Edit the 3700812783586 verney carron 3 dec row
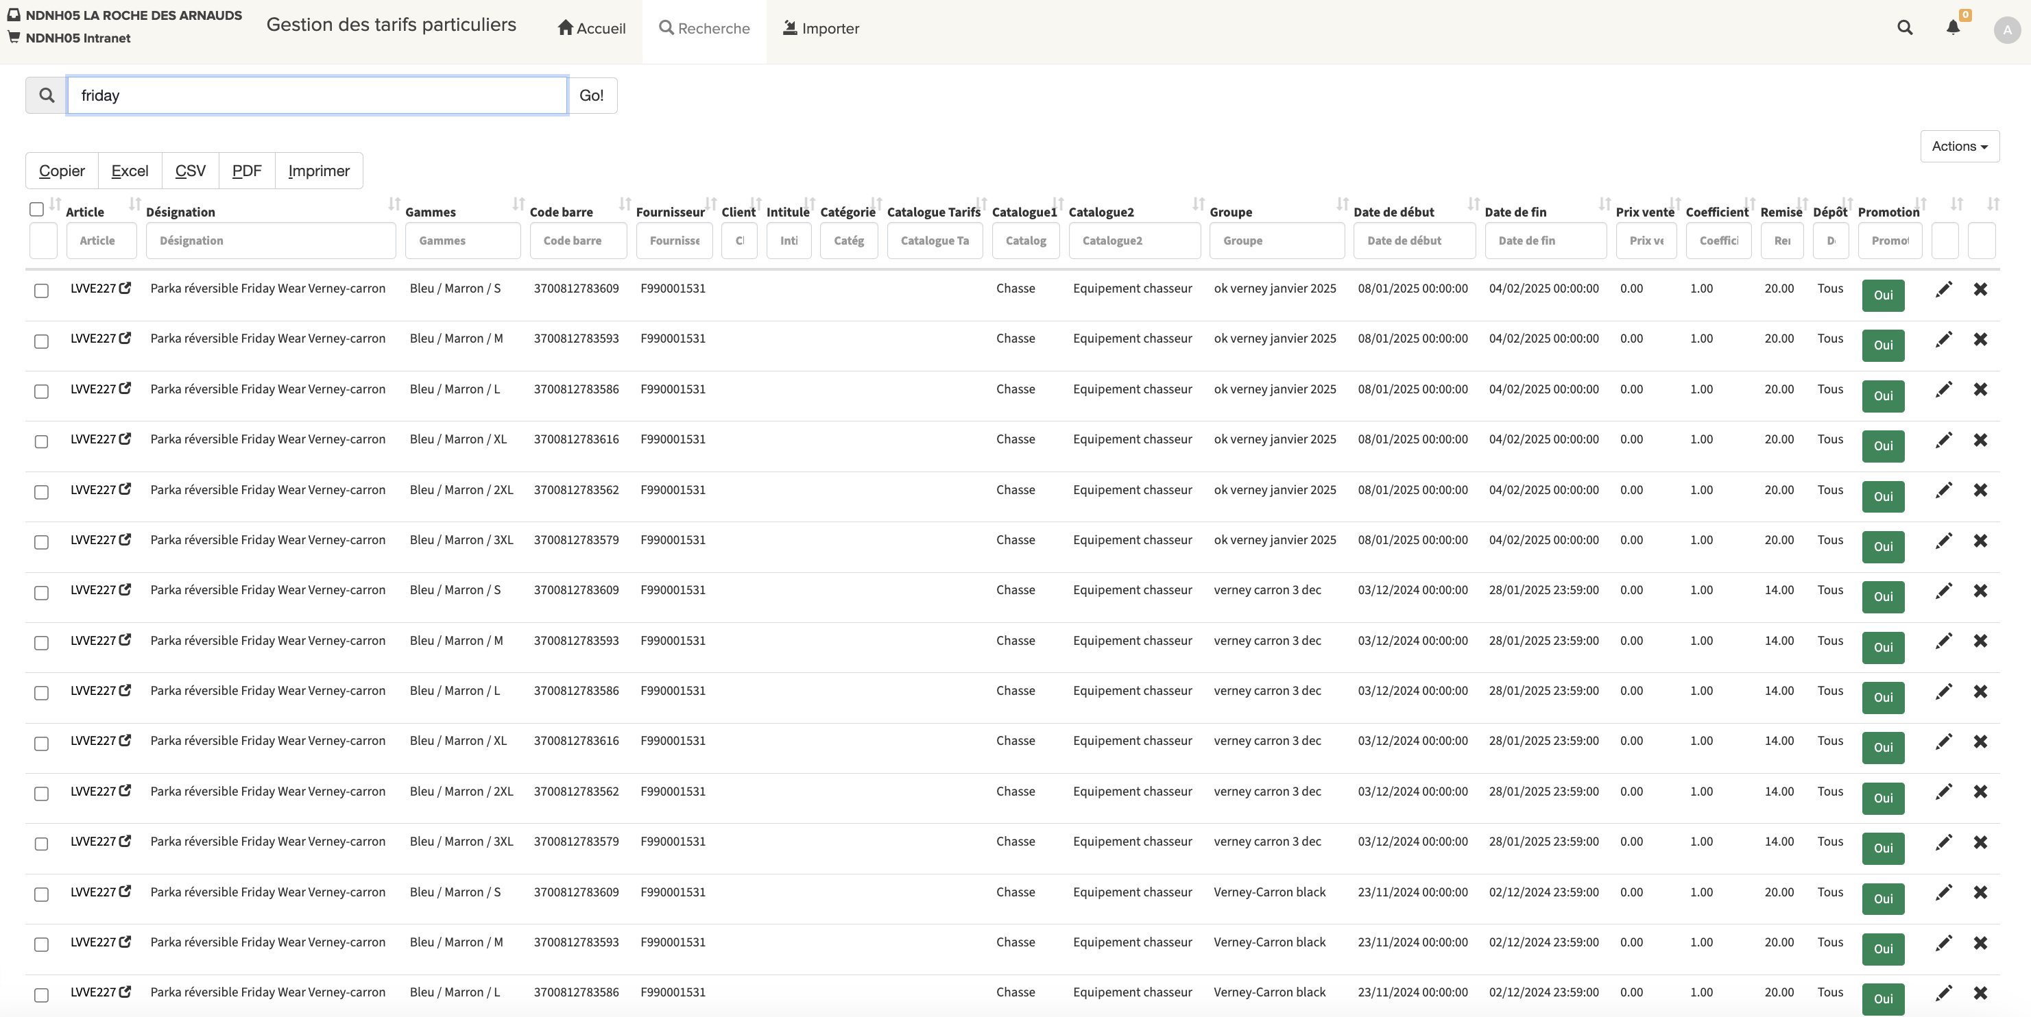The width and height of the screenshot is (2031, 1017). 1945,691
